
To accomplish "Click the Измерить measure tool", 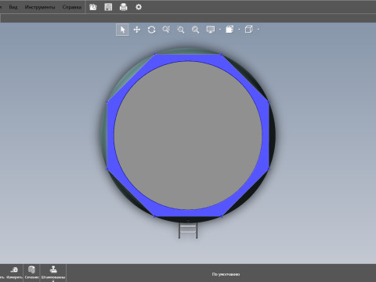I will coord(14,273).
